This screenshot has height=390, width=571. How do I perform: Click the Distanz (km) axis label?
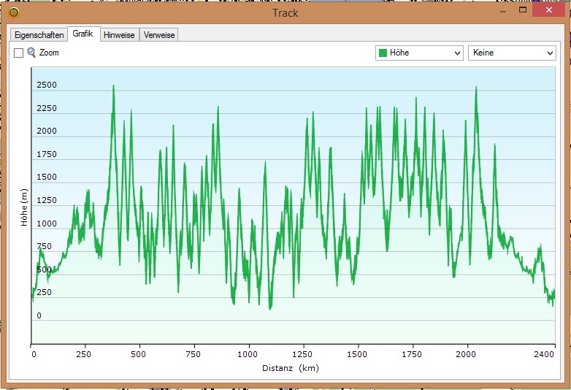point(291,368)
